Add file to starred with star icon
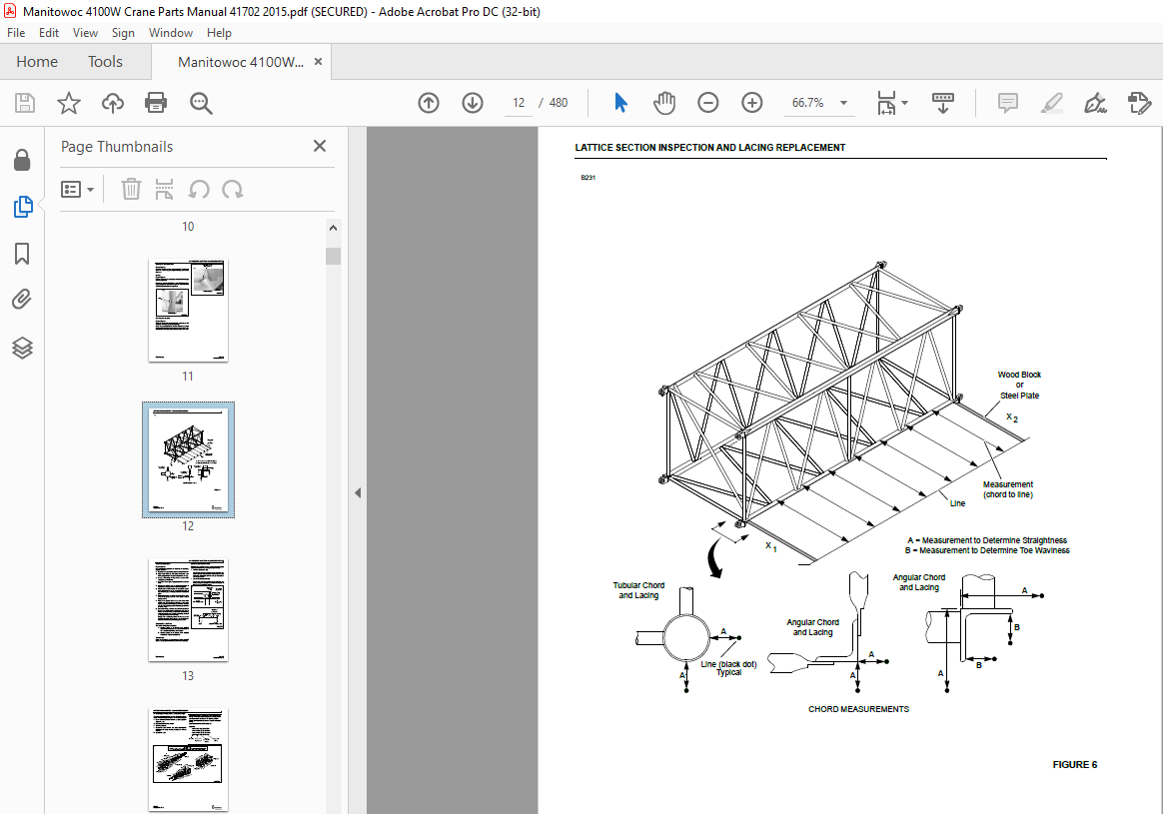The width and height of the screenshot is (1163, 814). tap(69, 102)
